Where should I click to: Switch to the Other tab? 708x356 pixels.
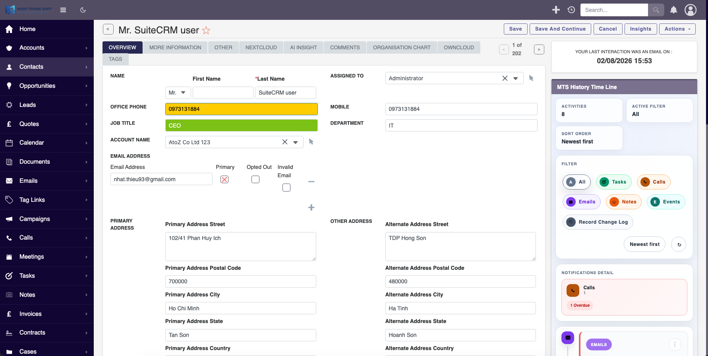pos(223,47)
